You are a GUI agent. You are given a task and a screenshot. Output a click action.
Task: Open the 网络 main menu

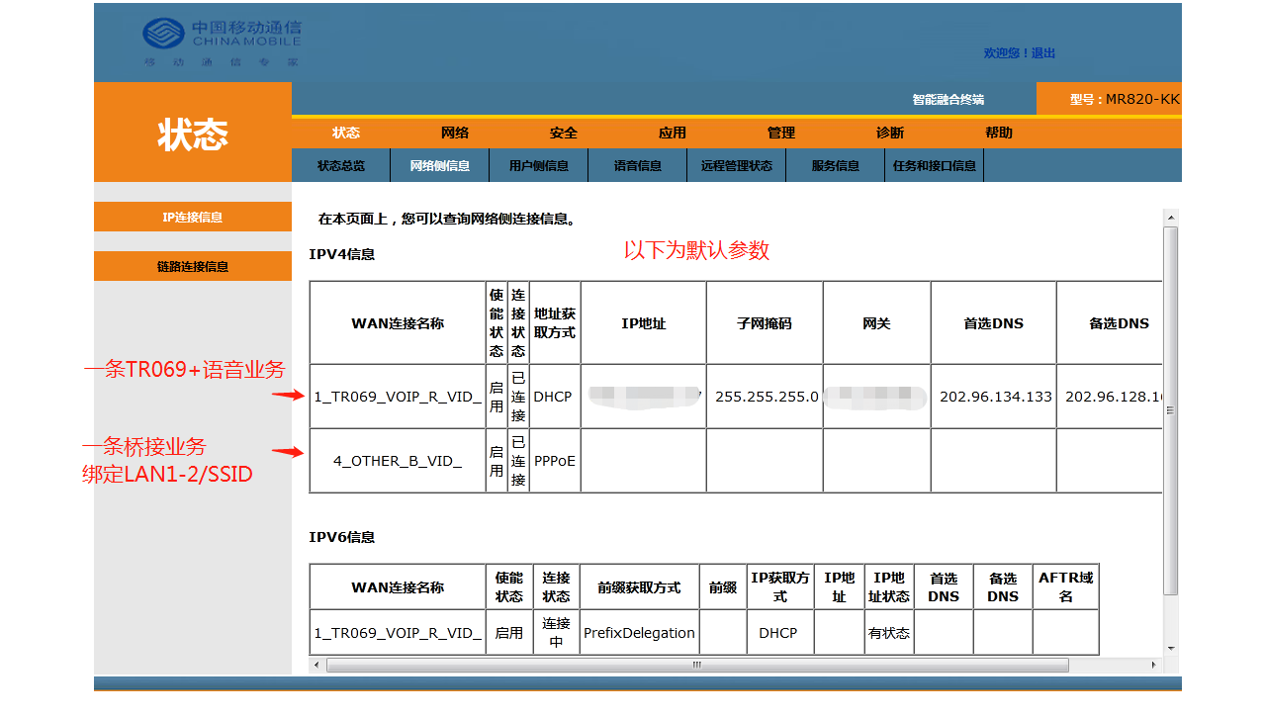point(455,134)
